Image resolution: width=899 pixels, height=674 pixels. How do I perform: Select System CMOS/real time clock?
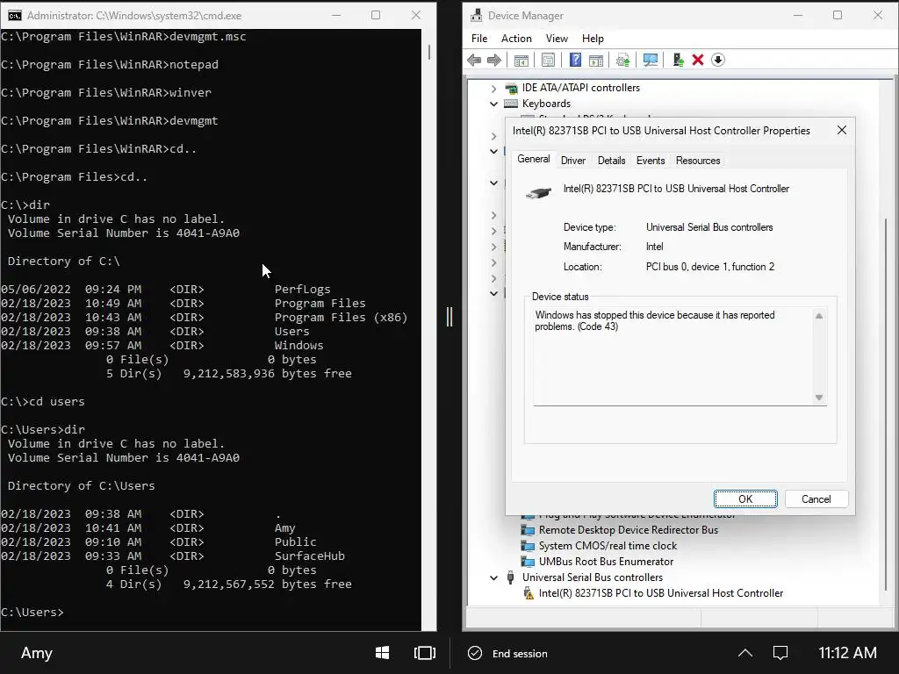(x=608, y=546)
